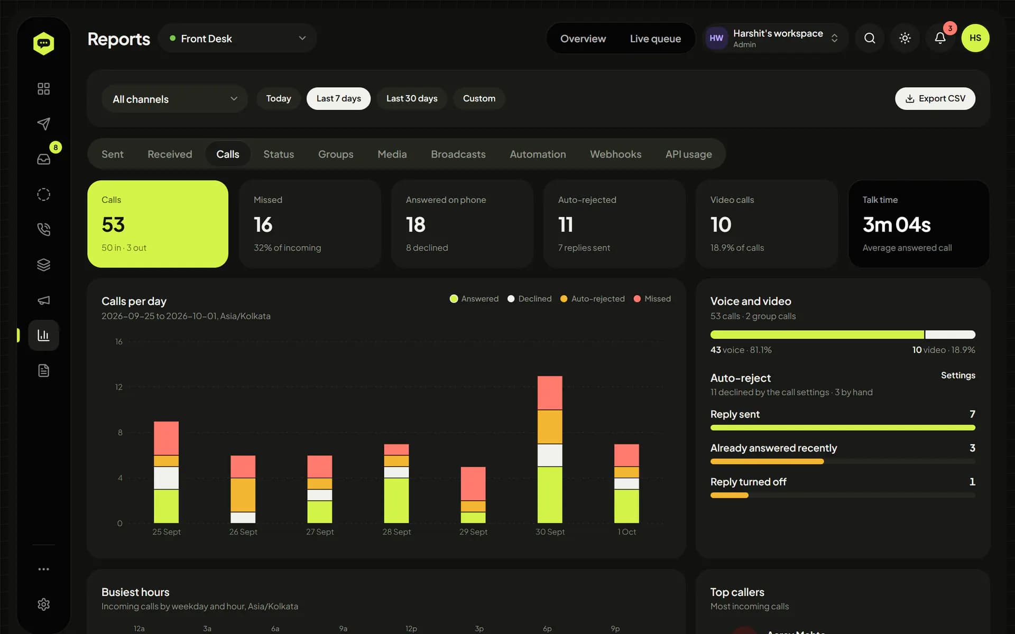
Task: Click the voice and video ratio bar
Action: pyautogui.click(x=843, y=334)
